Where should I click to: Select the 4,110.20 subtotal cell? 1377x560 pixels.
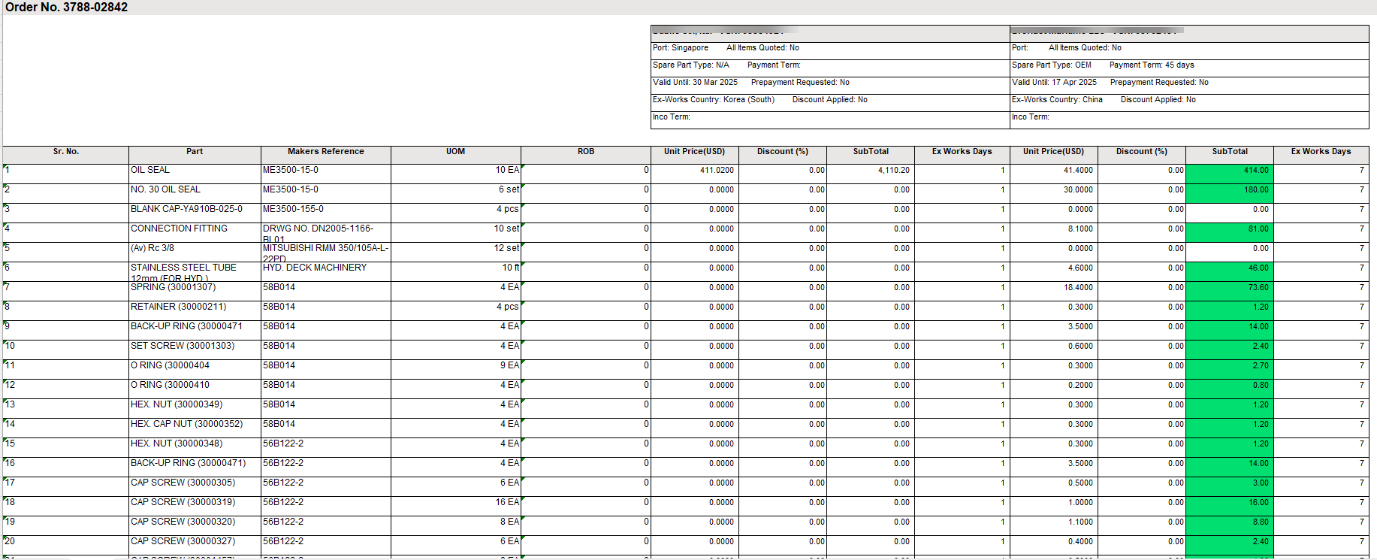click(870, 171)
